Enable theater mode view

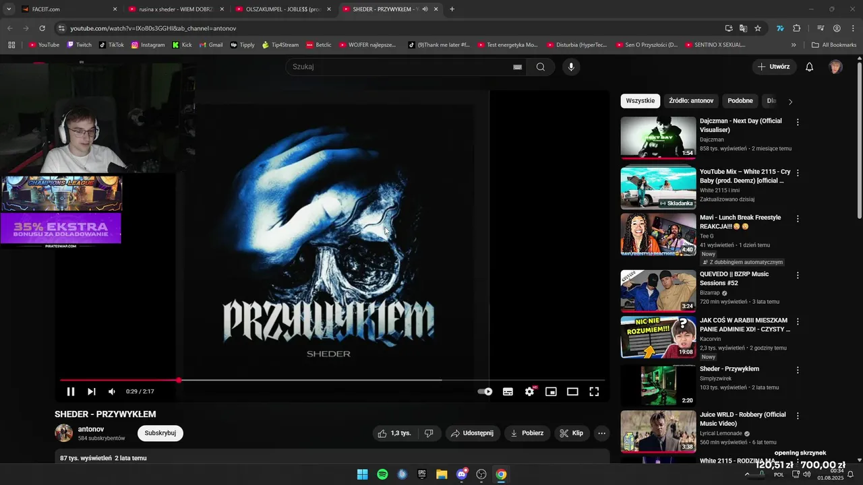[x=572, y=391]
